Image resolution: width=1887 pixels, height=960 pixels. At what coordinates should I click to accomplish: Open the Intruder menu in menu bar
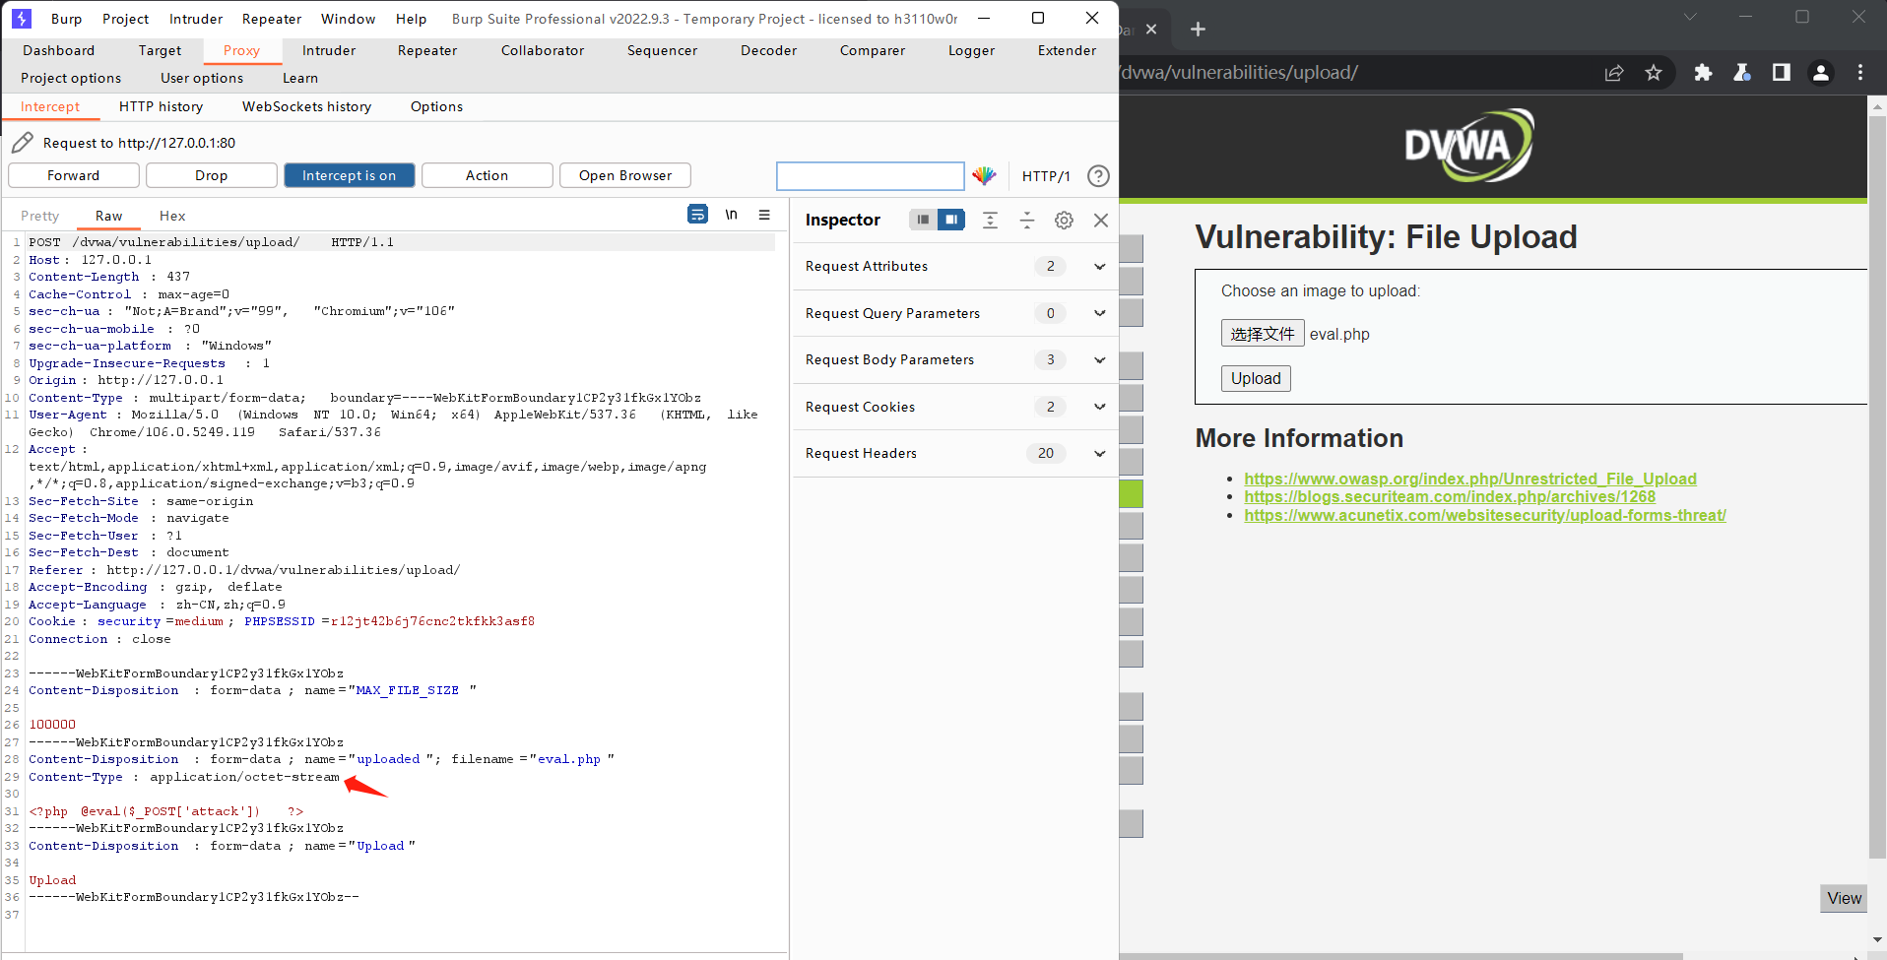[196, 19]
